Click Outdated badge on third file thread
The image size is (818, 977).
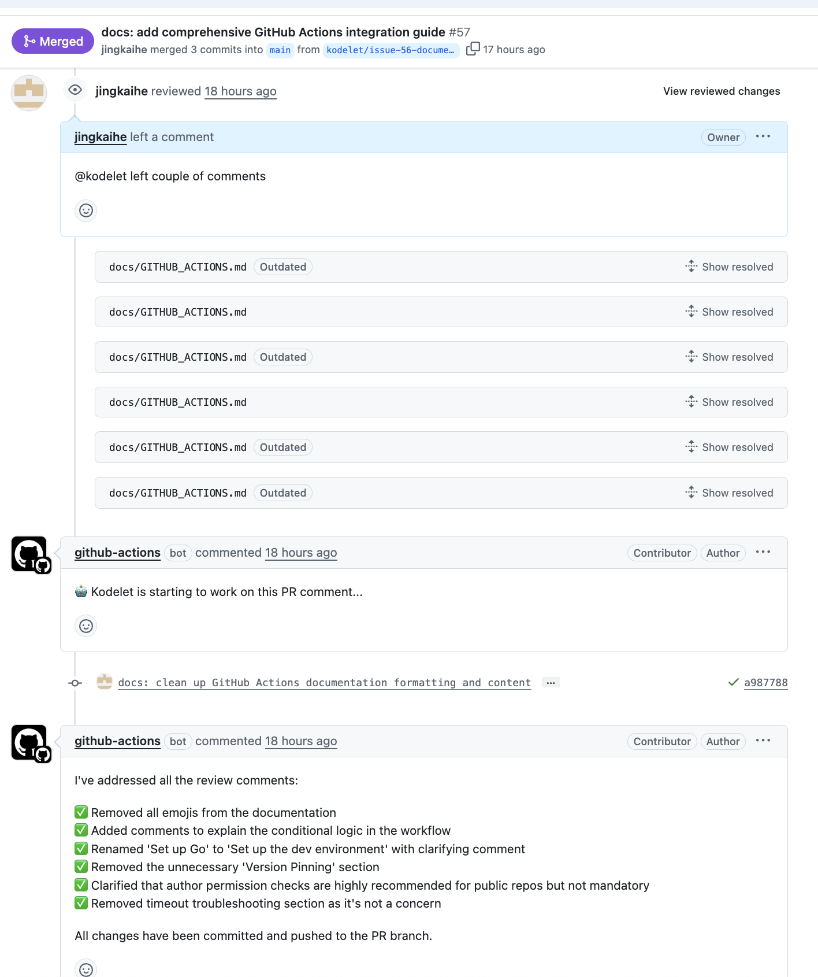pyautogui.click(x=283, y=357)
